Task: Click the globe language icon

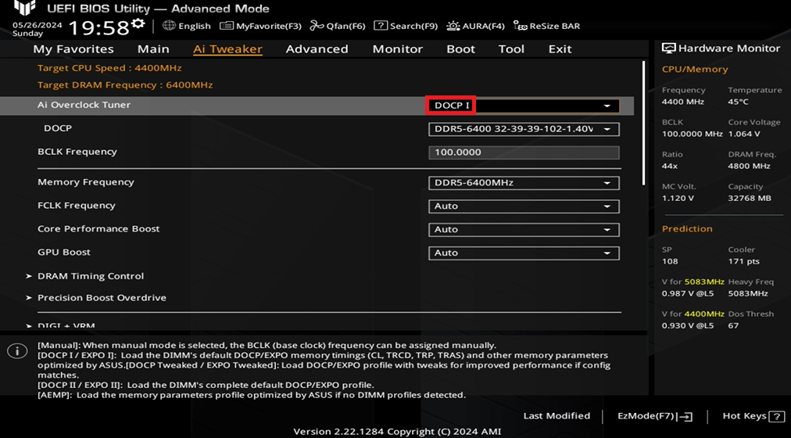Action: point(169,25)
